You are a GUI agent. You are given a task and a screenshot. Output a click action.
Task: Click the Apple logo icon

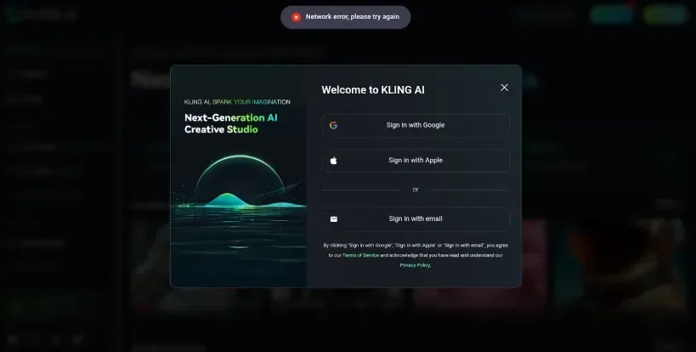[333, 160]
